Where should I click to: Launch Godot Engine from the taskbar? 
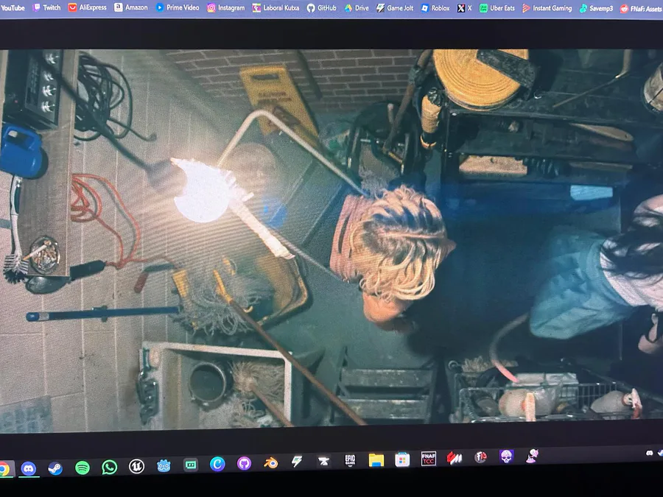pyautogui.click(x=164, y=466)
